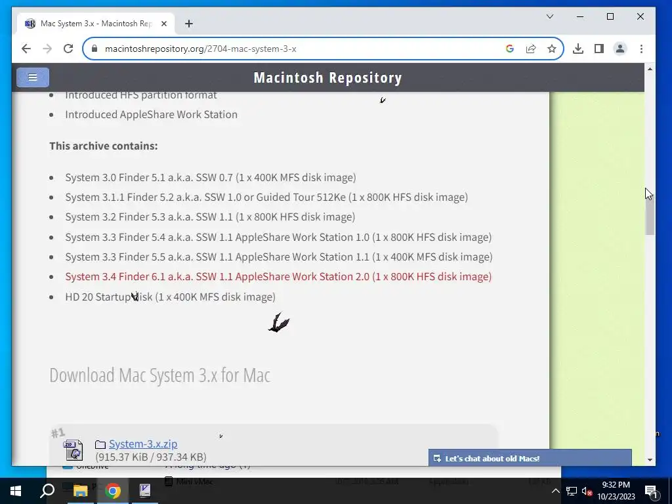Download the System-3.x.zip file

(x=143, y=444)
